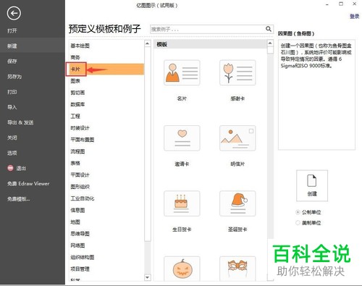This screenshot has height=286, width=362.
Task: Click the red 退出 exit icon
Action: tap(10, 168)
